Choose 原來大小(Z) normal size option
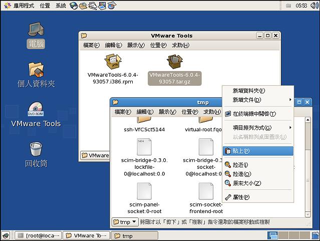 [258, 183]
